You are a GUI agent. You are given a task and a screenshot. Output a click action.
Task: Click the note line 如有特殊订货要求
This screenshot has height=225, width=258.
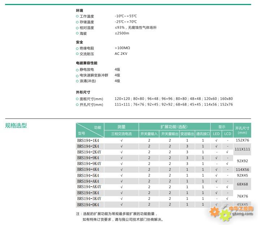[123, 220]
